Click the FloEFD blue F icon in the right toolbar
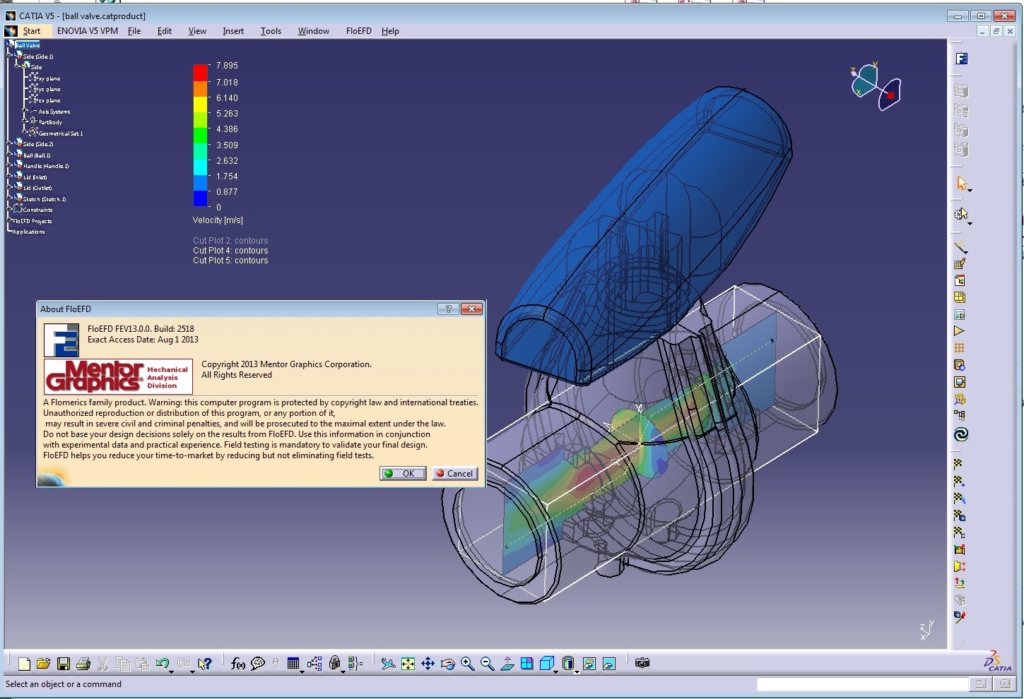 961,59
